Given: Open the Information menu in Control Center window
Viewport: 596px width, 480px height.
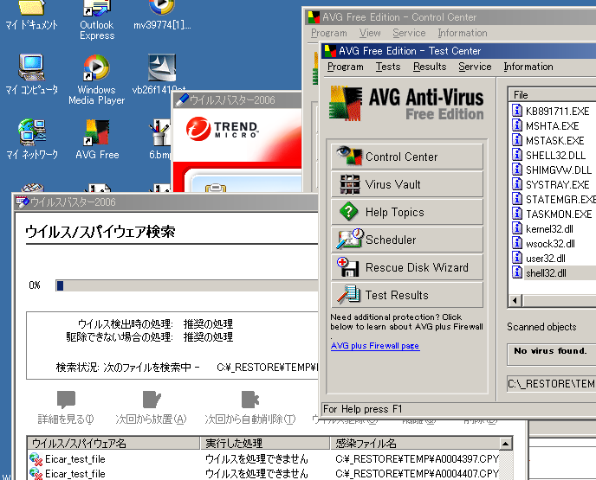Looking at the screenshot, I should 463,33.
